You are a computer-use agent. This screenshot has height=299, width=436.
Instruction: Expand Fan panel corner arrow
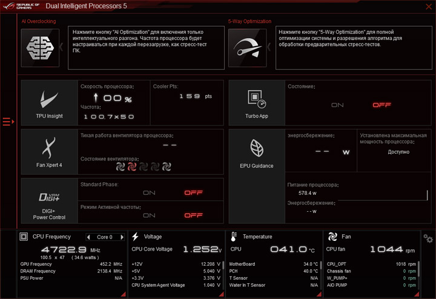coord(417,294)
